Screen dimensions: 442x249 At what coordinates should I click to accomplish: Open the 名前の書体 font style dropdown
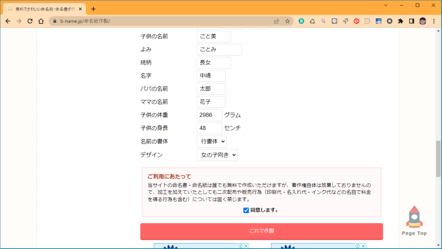click(x=212, y=141)
